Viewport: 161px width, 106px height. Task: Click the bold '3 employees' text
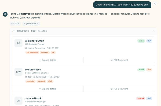click(24, 14)
